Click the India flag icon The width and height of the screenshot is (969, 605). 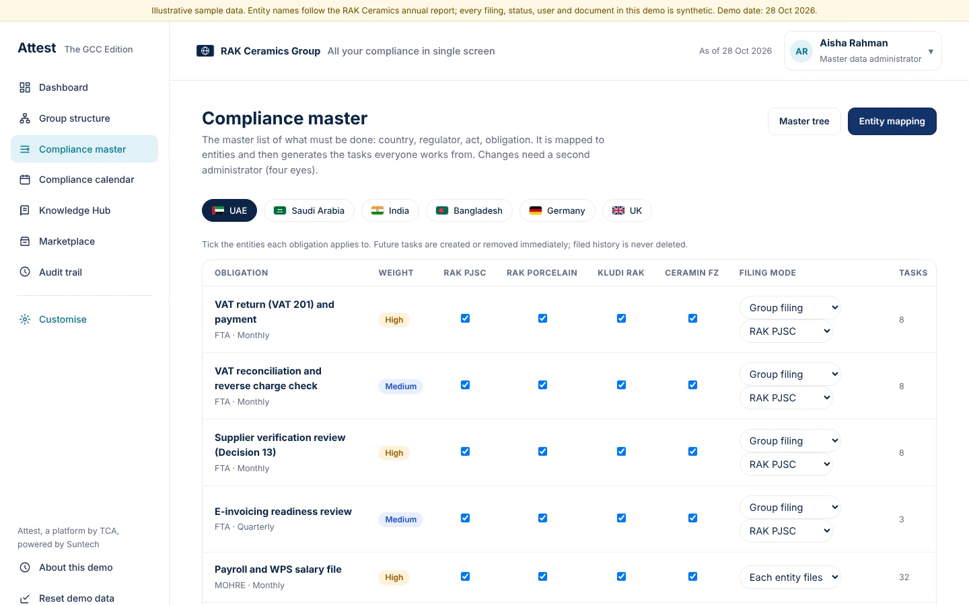pos(378,210)
